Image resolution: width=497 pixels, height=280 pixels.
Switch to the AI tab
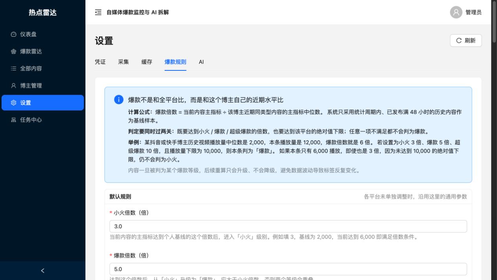coord(201,62)
